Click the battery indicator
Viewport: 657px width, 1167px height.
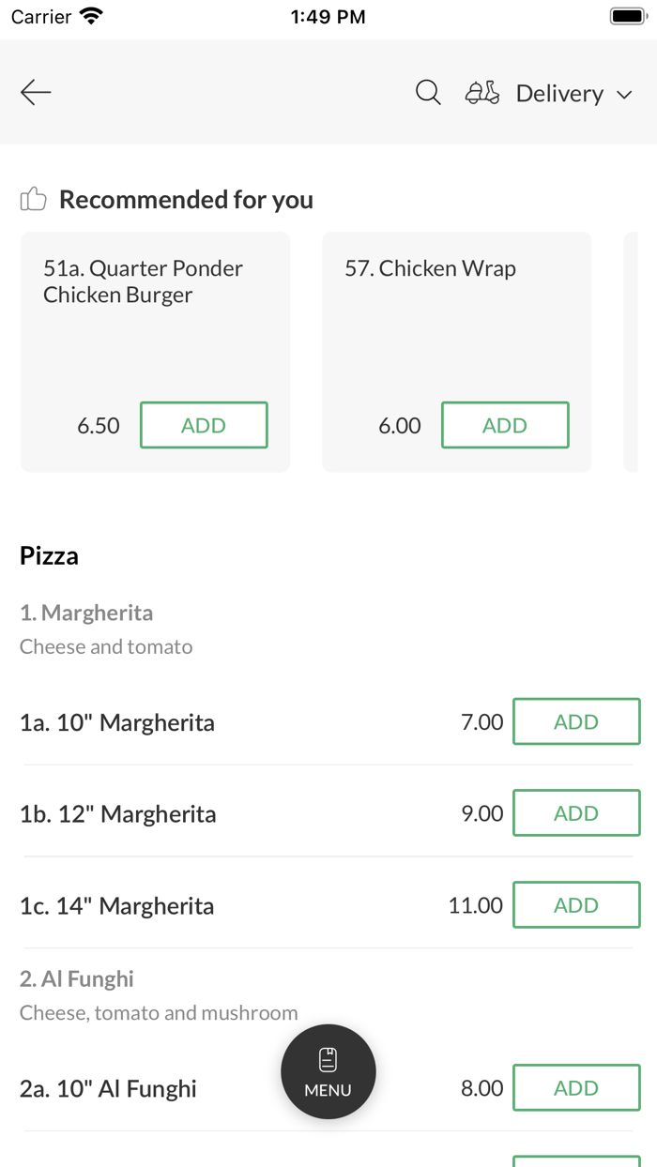point(627,14)
